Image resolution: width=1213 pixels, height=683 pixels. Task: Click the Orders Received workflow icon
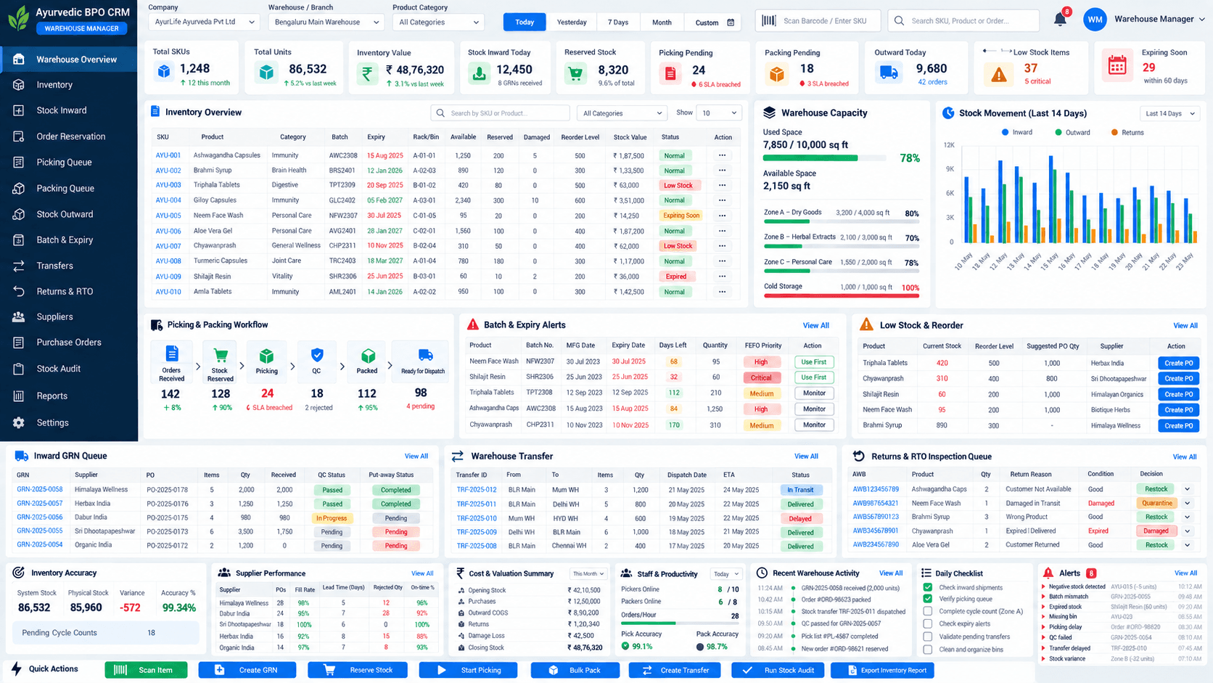172,354
